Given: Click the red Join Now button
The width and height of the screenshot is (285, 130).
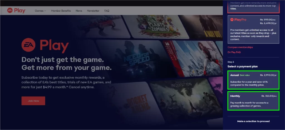Looking at the screenshot, I should tap(33, 101).
